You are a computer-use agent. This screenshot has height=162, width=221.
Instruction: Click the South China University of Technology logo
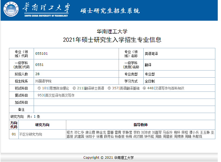[37, 10]
